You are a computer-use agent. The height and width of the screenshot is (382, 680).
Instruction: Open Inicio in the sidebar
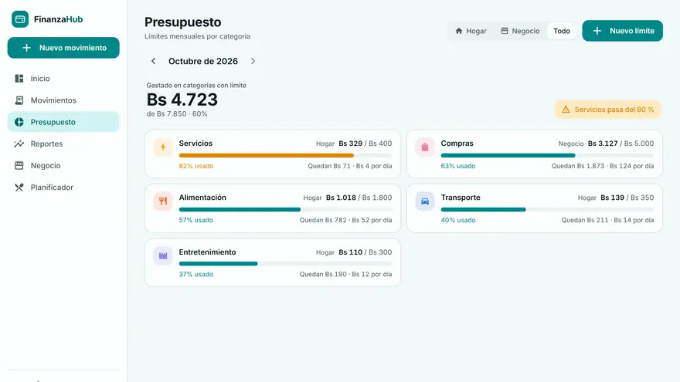click(x=63, y=79)
